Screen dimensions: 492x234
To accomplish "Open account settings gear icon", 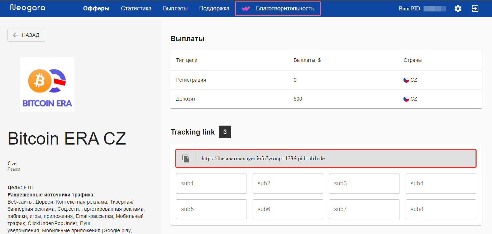I will click(x=458, y=9).
